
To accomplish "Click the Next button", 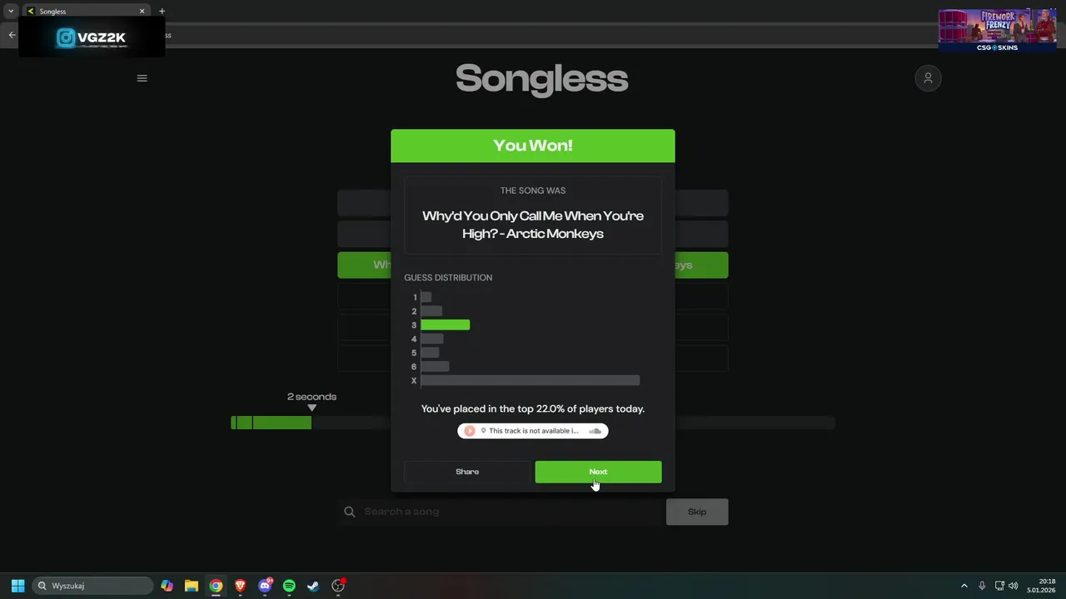I will click(x=598, y=472).
